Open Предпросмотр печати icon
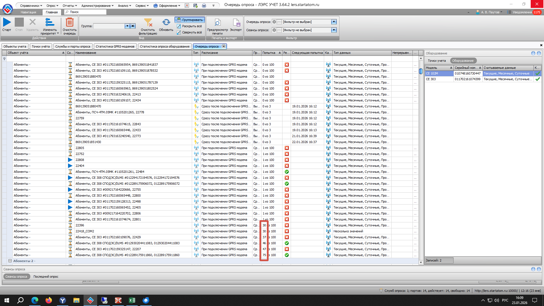Screen dimensions: 544x306 217,22
